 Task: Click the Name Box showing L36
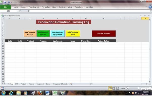click(x=9, y=11)
